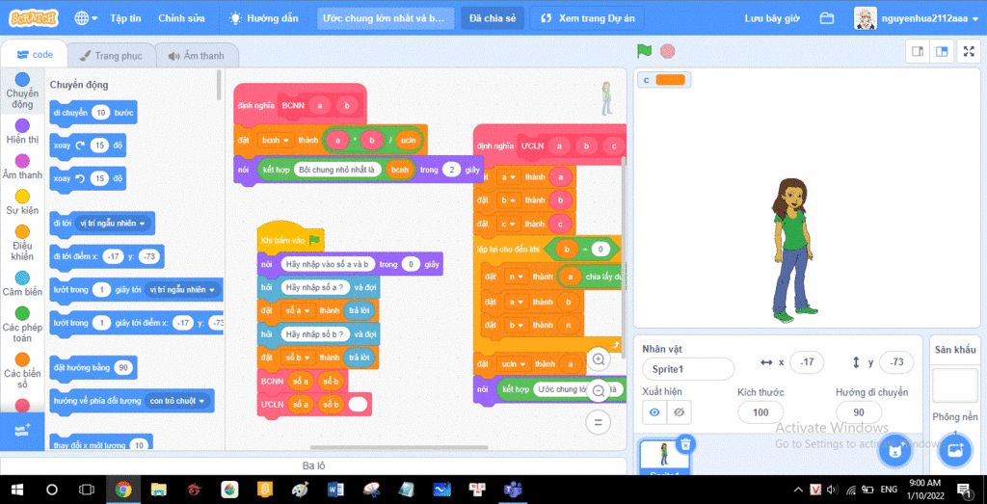Click the counterclockwise xoay 15 độ block
The width and height of the screenshot is (987, 504).
88,178
